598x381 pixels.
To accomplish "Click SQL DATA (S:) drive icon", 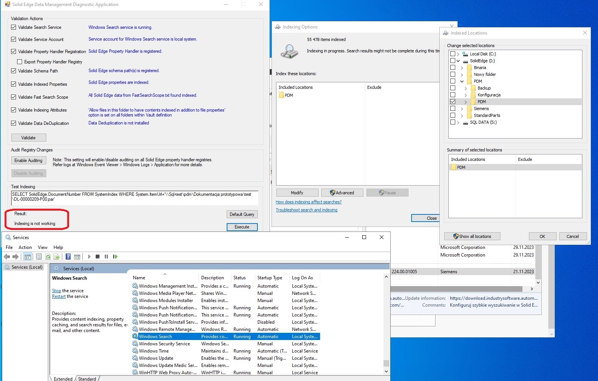I will point(465,122).
